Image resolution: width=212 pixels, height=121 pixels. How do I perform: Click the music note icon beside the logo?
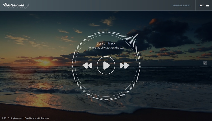point(28,6)
